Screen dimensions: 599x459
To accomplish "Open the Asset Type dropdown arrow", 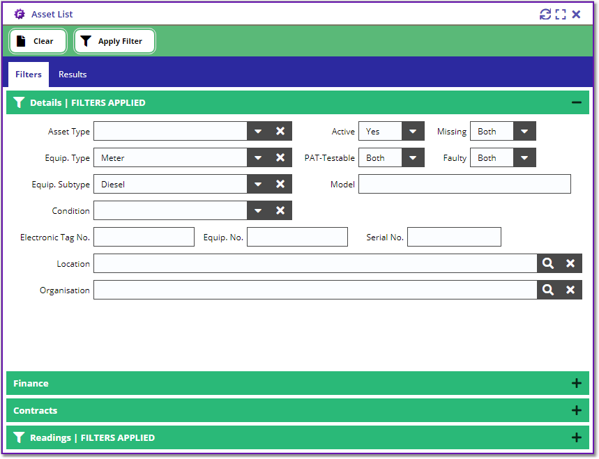I will [258, 131].
